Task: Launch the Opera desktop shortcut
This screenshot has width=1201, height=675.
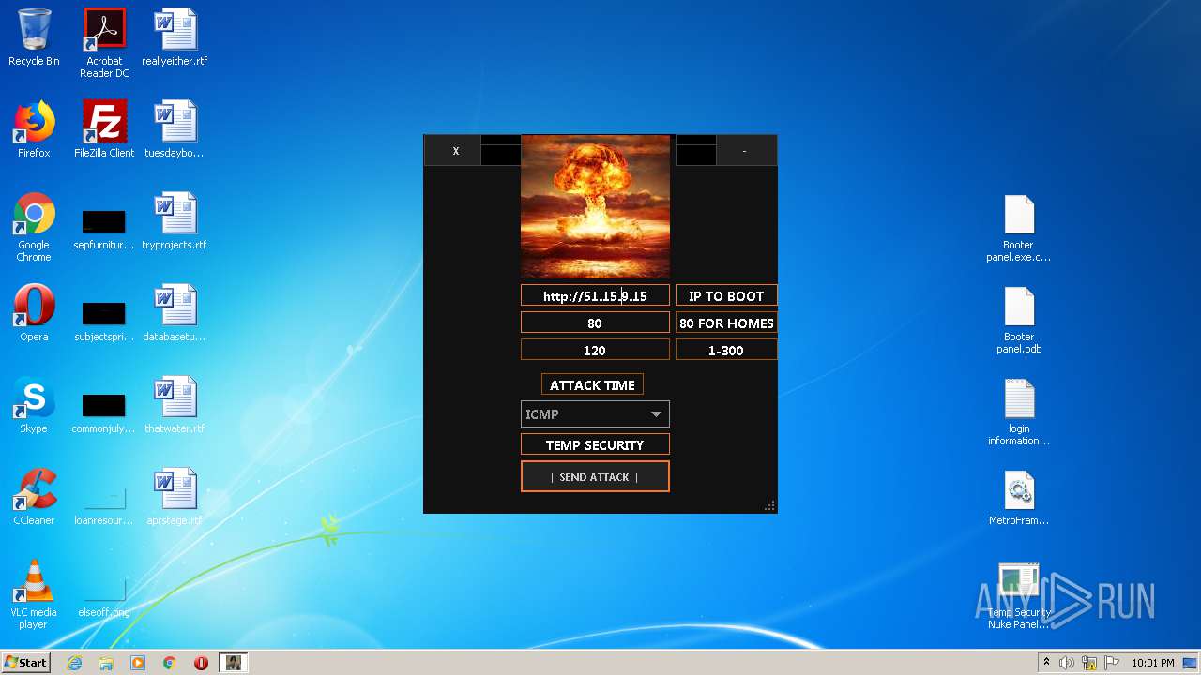Action: [34, 313]
